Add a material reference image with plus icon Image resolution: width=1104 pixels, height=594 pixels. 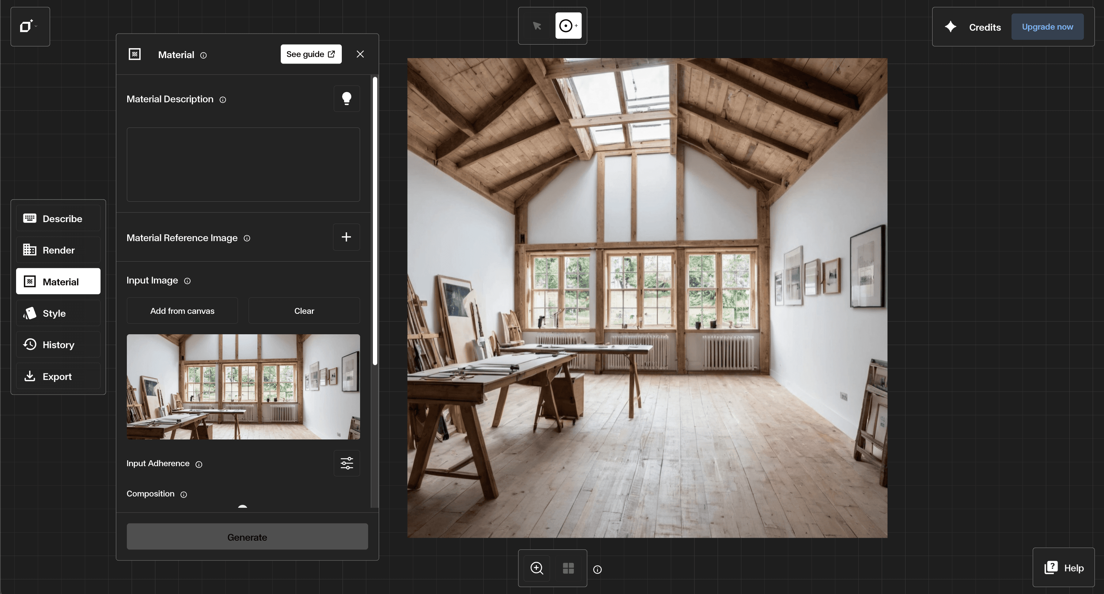click(346, 237)
